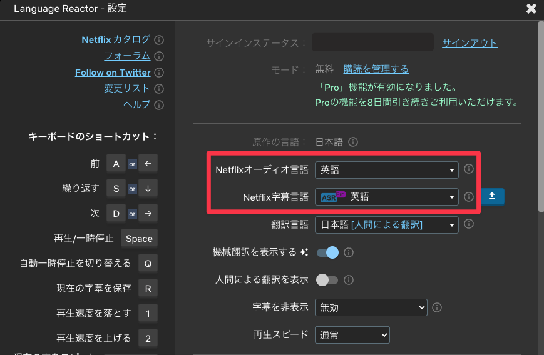Open the 変更リスト link
544x355 pixels.
coord(127,89)
